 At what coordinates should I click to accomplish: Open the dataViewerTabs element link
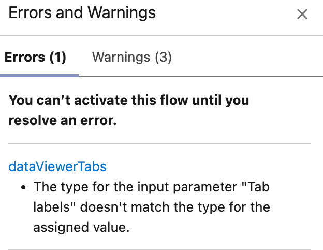(x=57, y=166)
